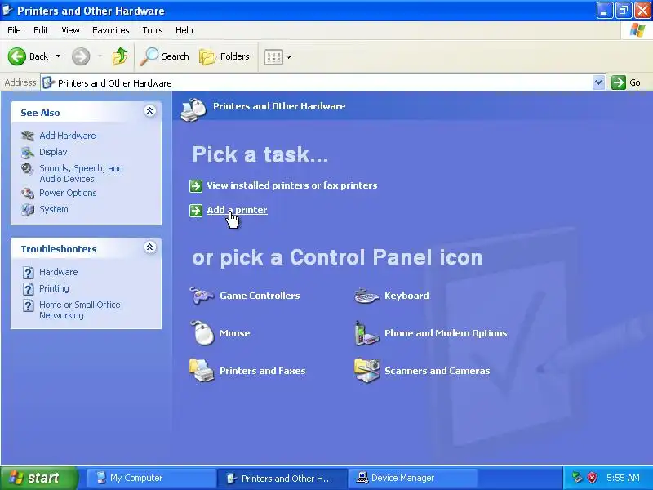
Task: Open the Tools menu
Action: click(x=153, y=30)
